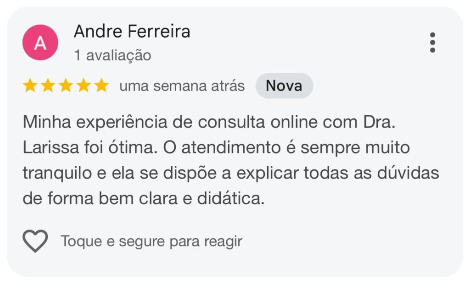Tap the heart reaction icon

pos(35,241)
